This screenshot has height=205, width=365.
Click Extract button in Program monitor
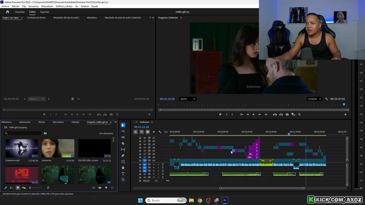[x=281, y=114]
